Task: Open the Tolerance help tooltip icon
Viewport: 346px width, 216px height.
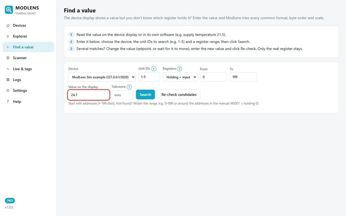Action: (x=129, y=87)
